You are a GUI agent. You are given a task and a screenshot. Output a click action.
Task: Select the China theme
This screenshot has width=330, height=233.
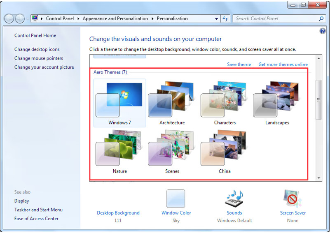(225, 151)
